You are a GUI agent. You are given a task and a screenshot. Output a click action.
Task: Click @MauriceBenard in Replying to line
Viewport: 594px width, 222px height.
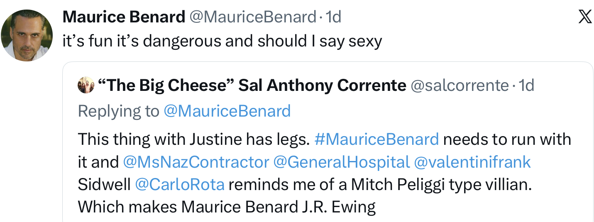227,111
